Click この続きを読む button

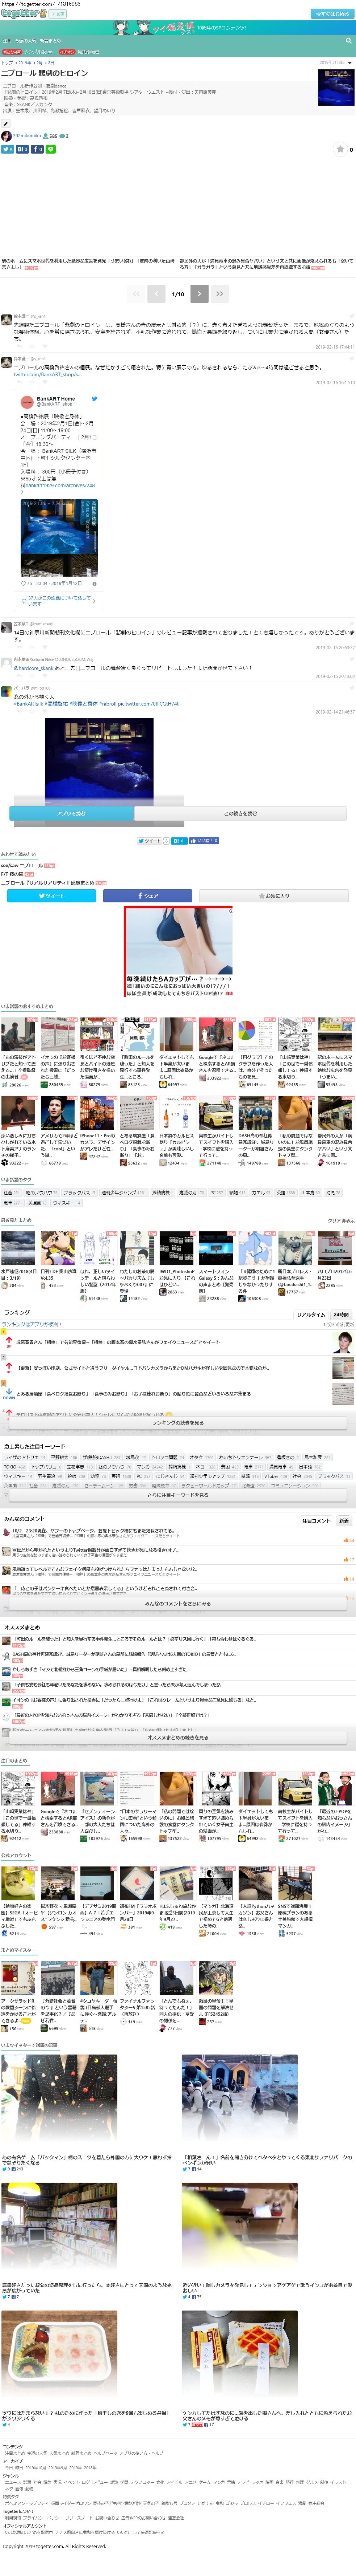240,813
